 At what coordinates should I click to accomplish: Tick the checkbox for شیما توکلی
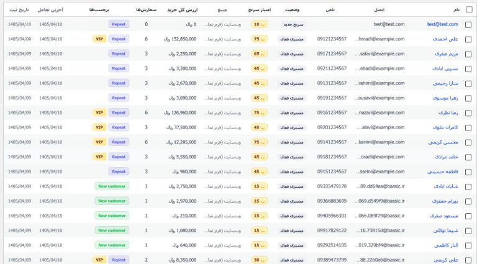tap(468, 231)
